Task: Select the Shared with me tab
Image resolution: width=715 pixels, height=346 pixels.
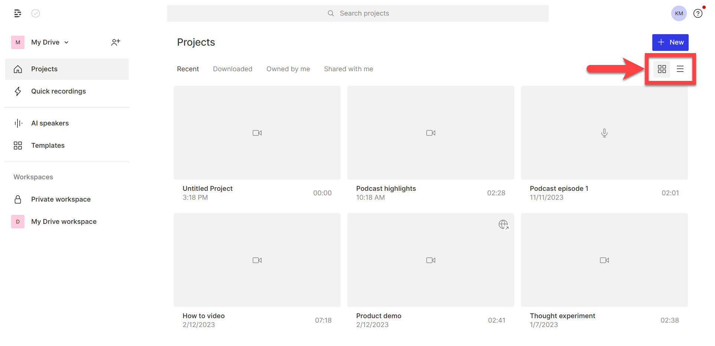Action: click(348, 69)
